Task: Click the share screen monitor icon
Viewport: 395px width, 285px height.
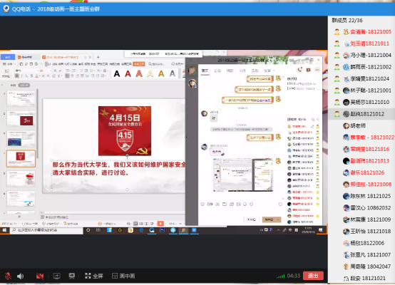Action: [56, 276]
